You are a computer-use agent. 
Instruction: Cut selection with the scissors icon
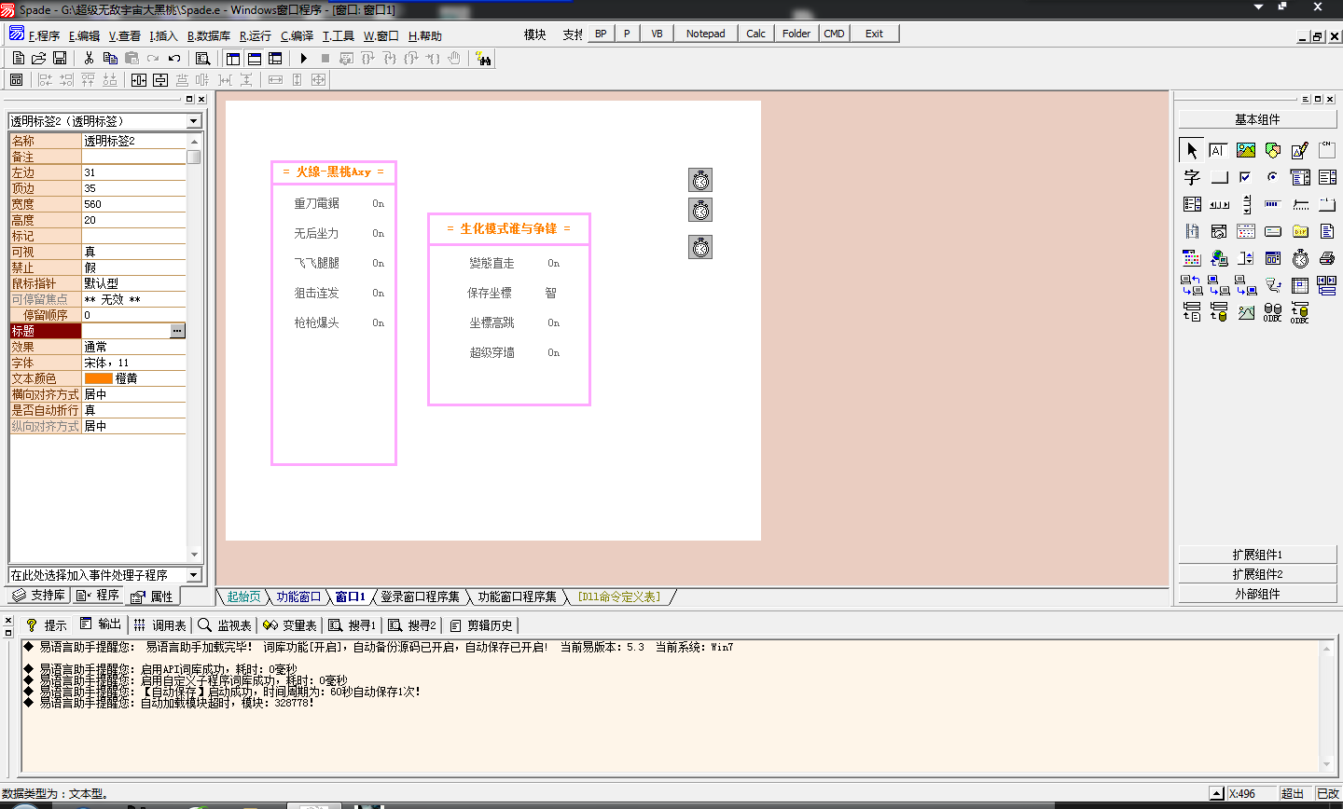[x=89, y=58]
